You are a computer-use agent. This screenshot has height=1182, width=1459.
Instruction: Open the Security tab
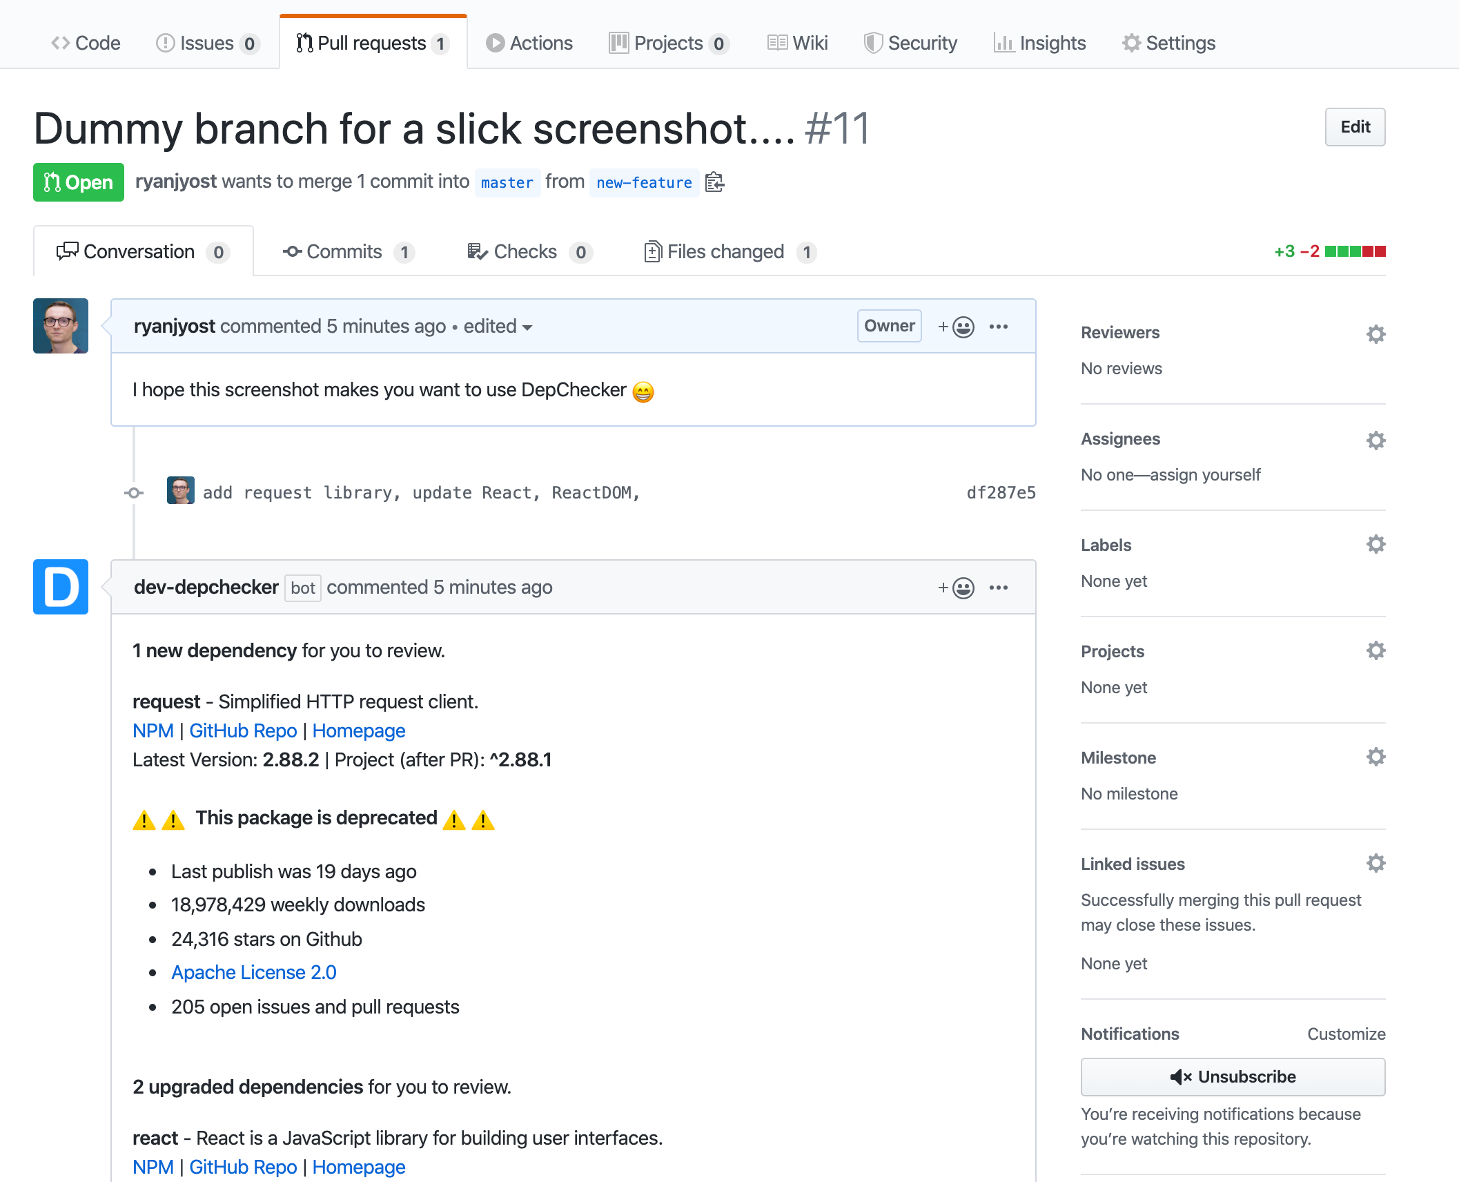(x=910, y=43)
